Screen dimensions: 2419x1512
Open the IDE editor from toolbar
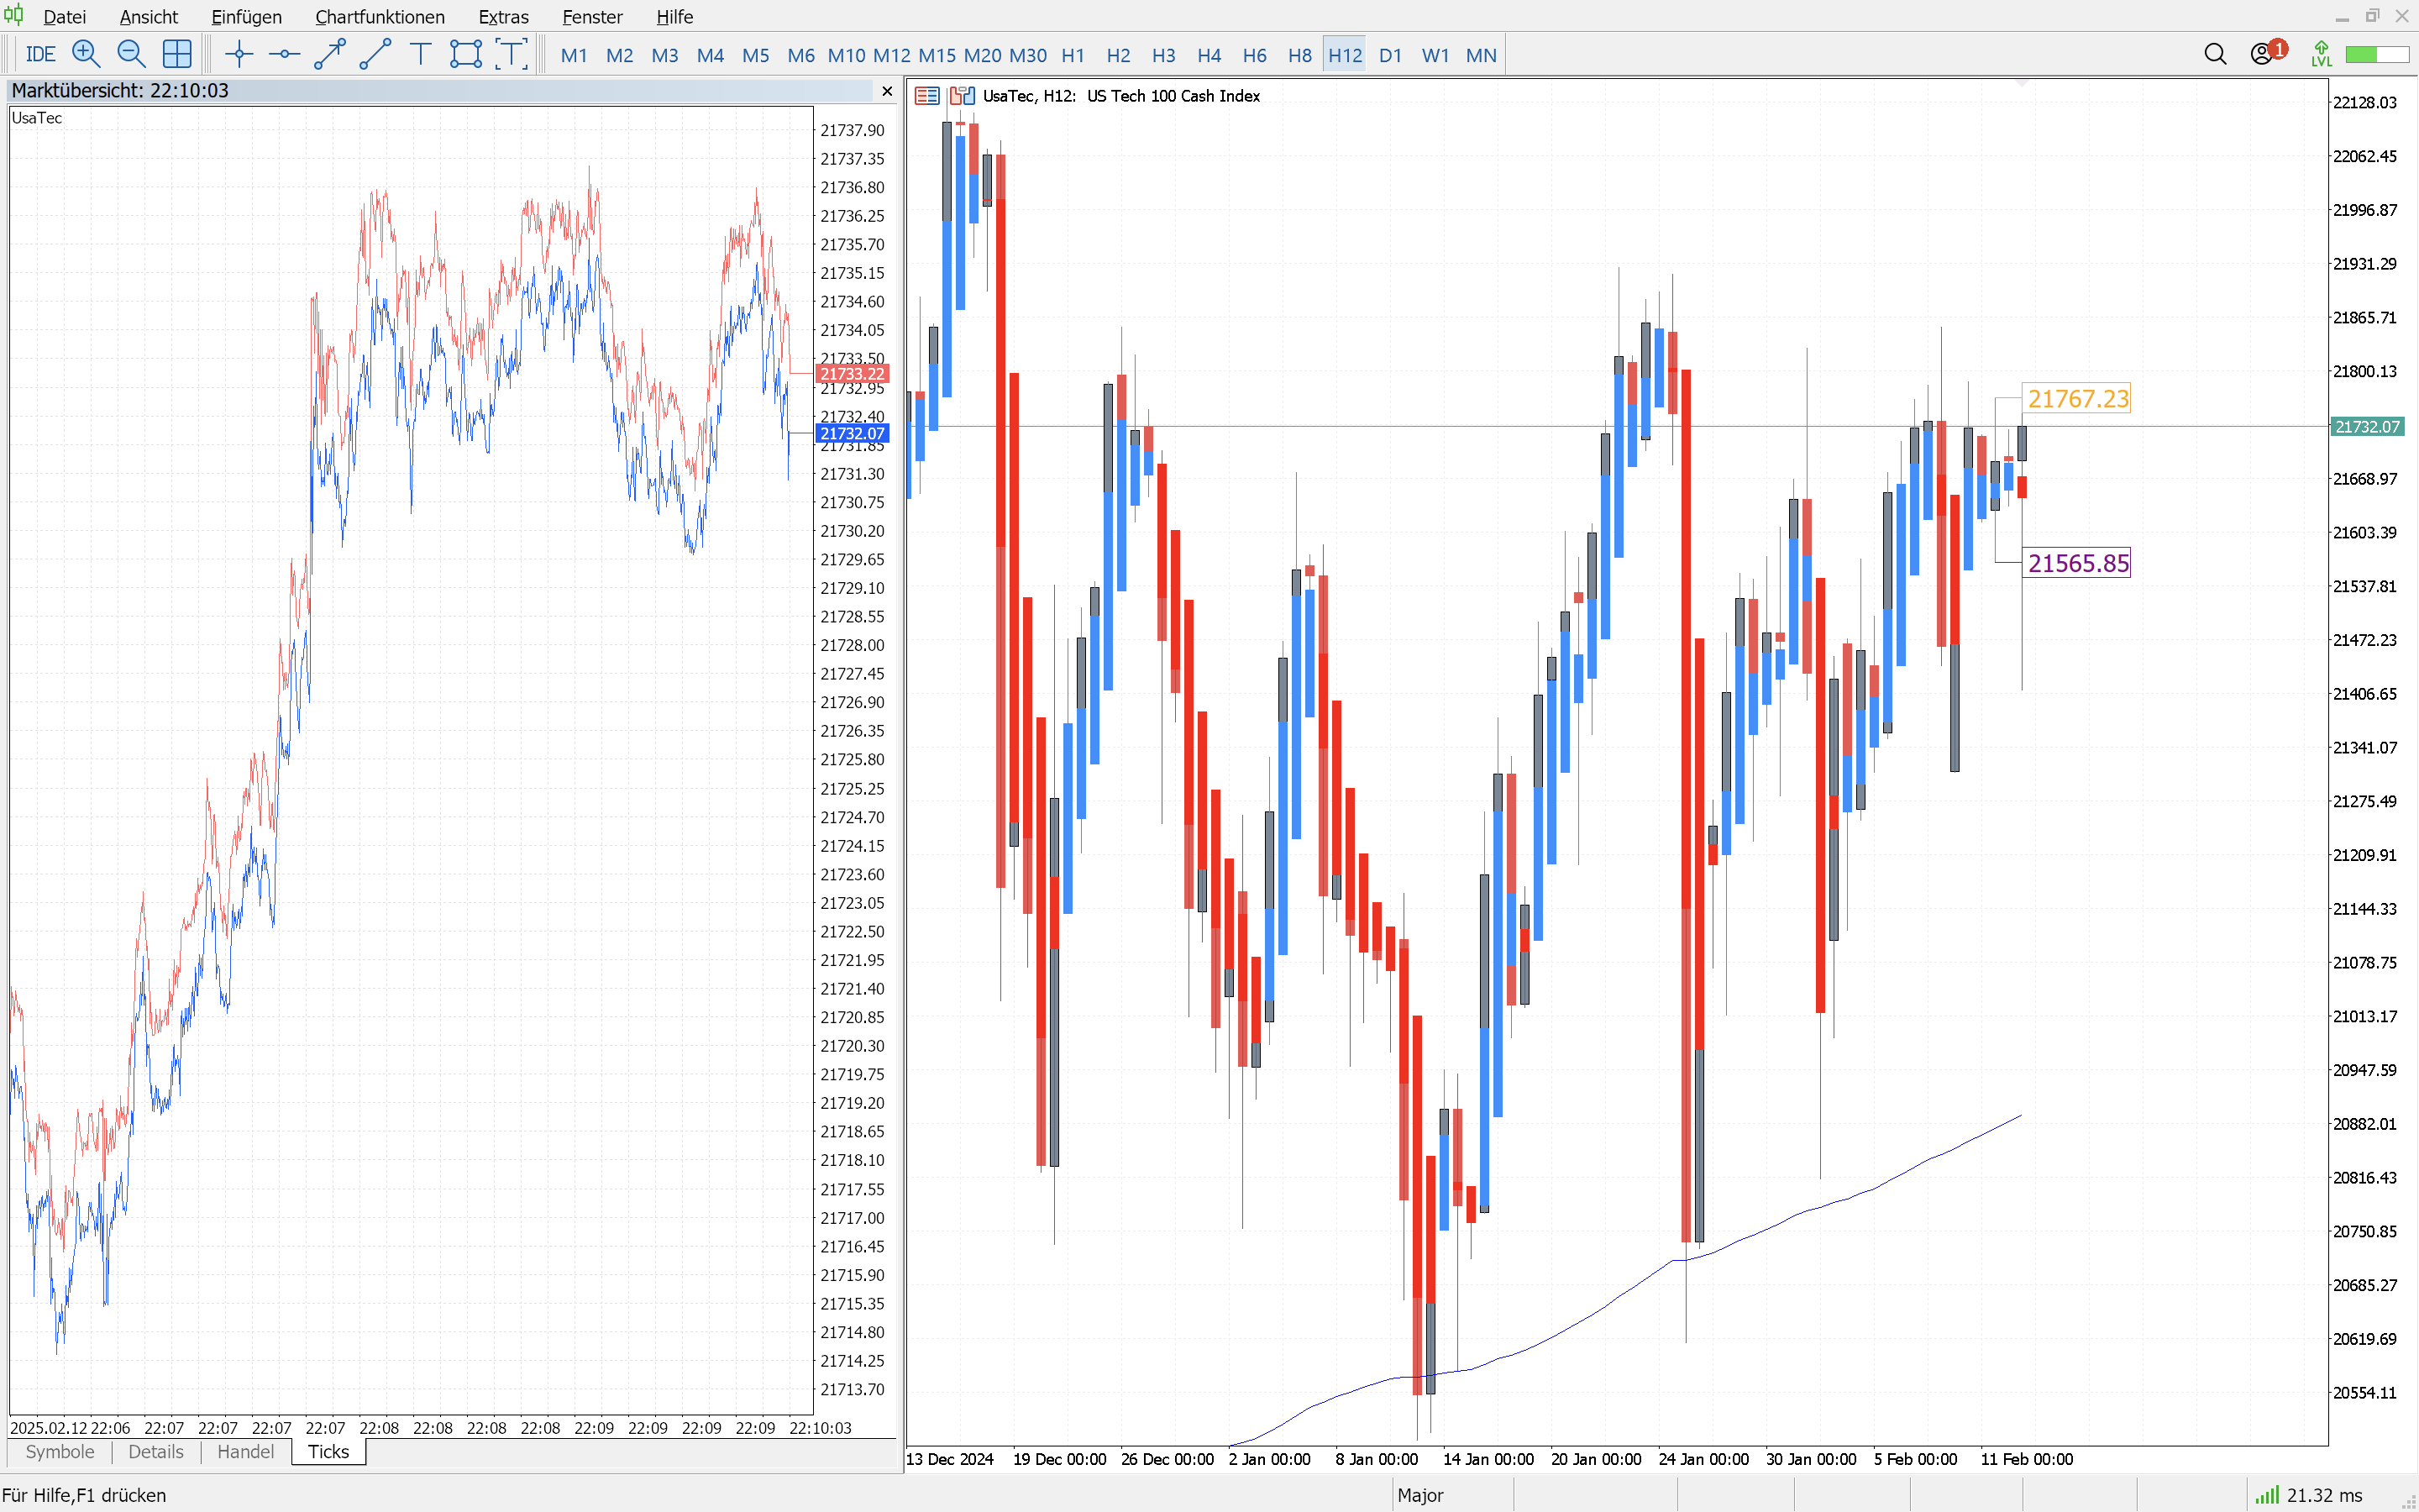(x=41, y=55)
